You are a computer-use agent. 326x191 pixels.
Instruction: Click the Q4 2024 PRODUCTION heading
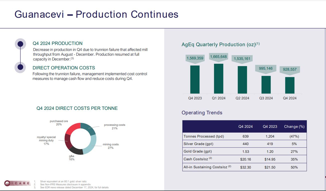[x=58, y=43]
